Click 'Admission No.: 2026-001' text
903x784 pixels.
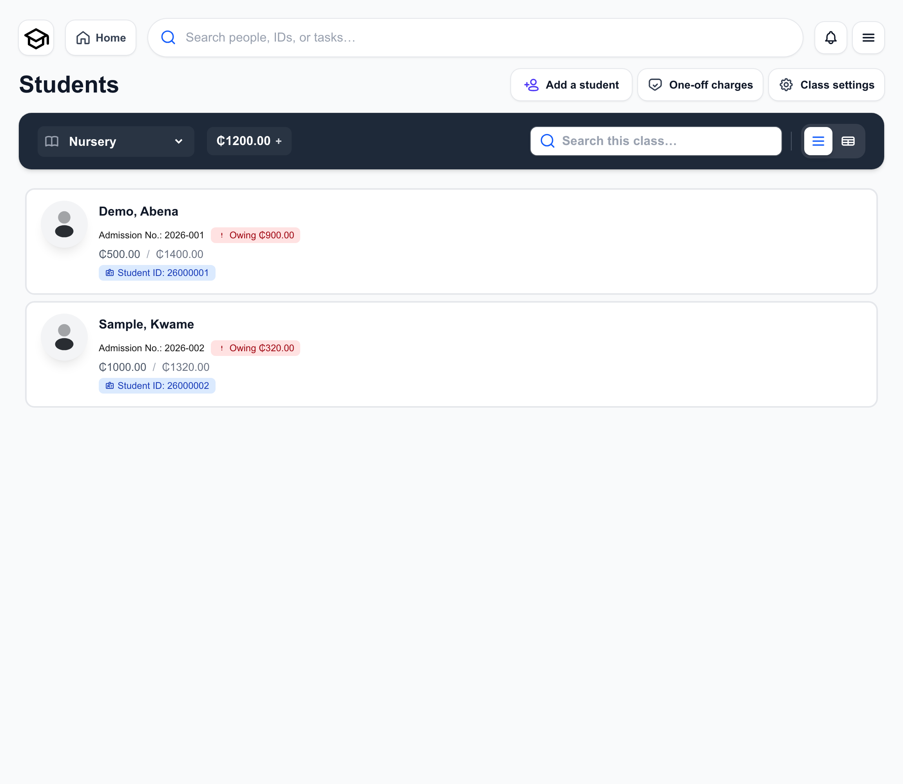click(x=151, y=235)
